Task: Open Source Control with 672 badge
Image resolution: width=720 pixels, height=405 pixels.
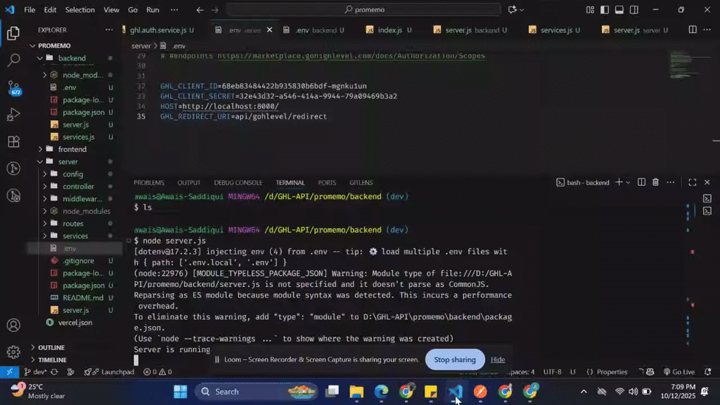Action: click(x=14, y=87)
